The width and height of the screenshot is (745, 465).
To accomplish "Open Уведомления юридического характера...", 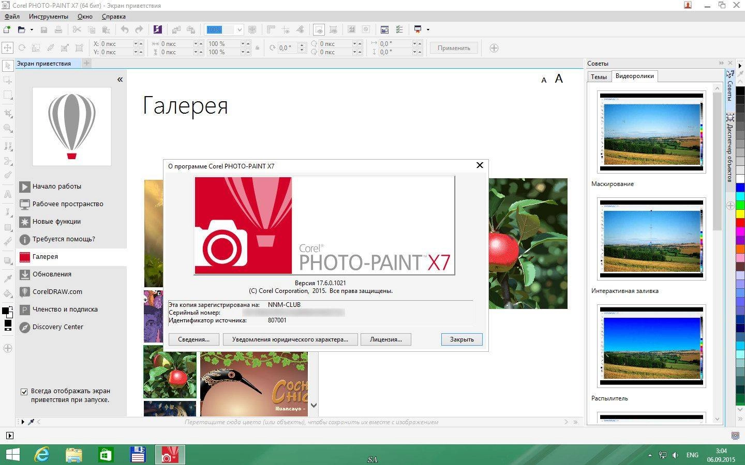I will [290, 339].
